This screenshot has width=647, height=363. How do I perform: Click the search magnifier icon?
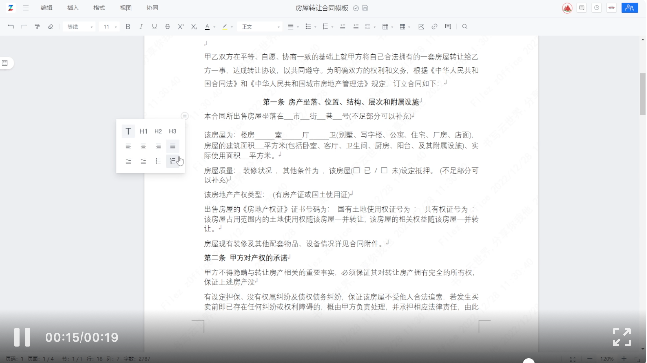[465, 27]
